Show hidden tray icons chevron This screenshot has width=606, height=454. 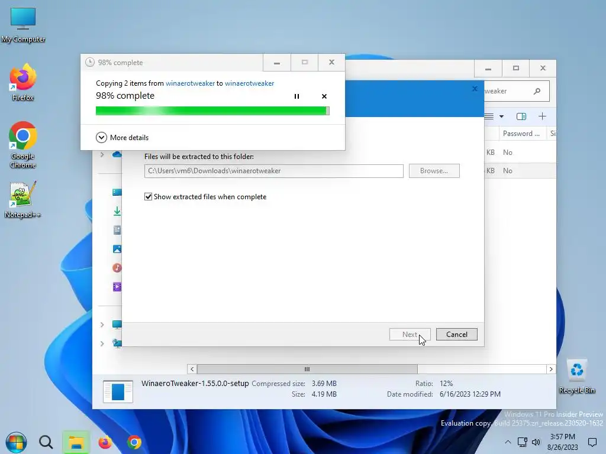(508, 442)
